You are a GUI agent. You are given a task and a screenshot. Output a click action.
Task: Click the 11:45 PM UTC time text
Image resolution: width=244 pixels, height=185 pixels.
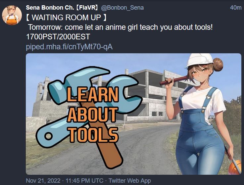click(x=84, y=181)
